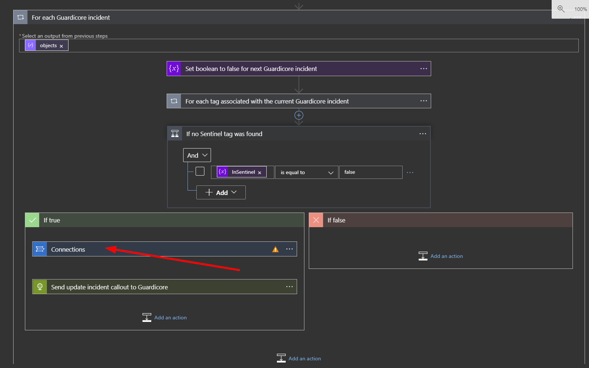The image size is (589, 368).
Task: Open the Connections action card
Action: tap(164, 249)
